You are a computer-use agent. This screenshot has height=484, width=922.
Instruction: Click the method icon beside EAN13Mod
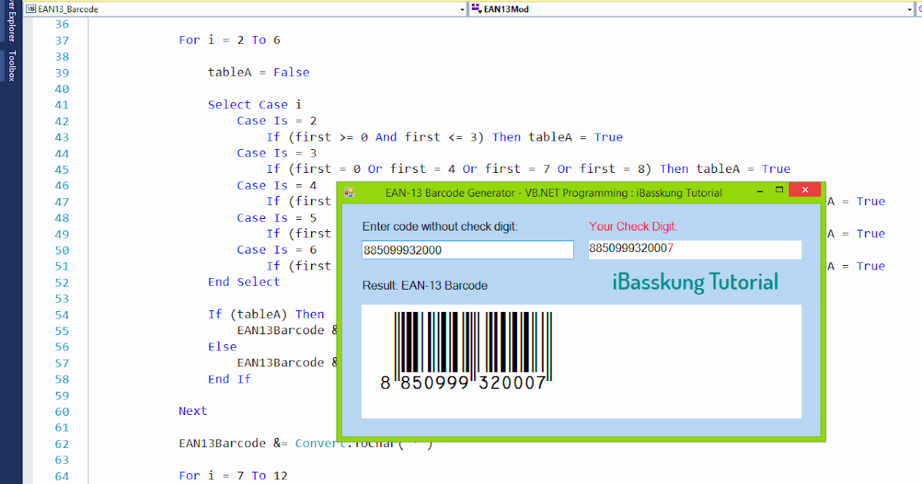pyautogui.click(x=477, y=8)
